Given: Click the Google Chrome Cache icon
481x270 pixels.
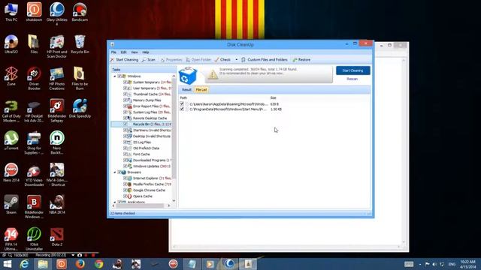Looking at the screenshot, I should (130, 190).
